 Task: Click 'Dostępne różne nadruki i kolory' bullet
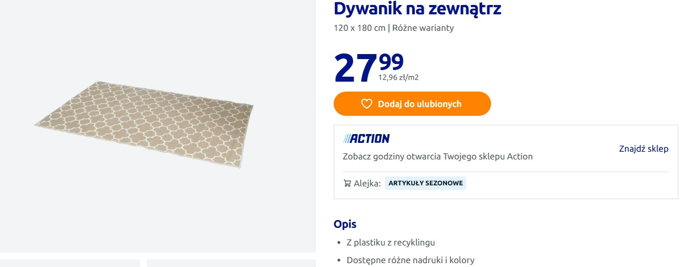coord(410,260)
